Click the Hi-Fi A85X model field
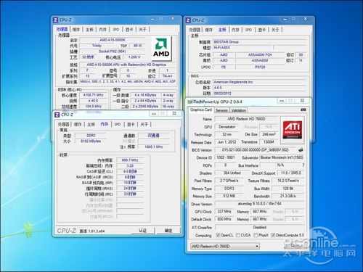The height and width of the screenshot is (272, 363). 242,48
